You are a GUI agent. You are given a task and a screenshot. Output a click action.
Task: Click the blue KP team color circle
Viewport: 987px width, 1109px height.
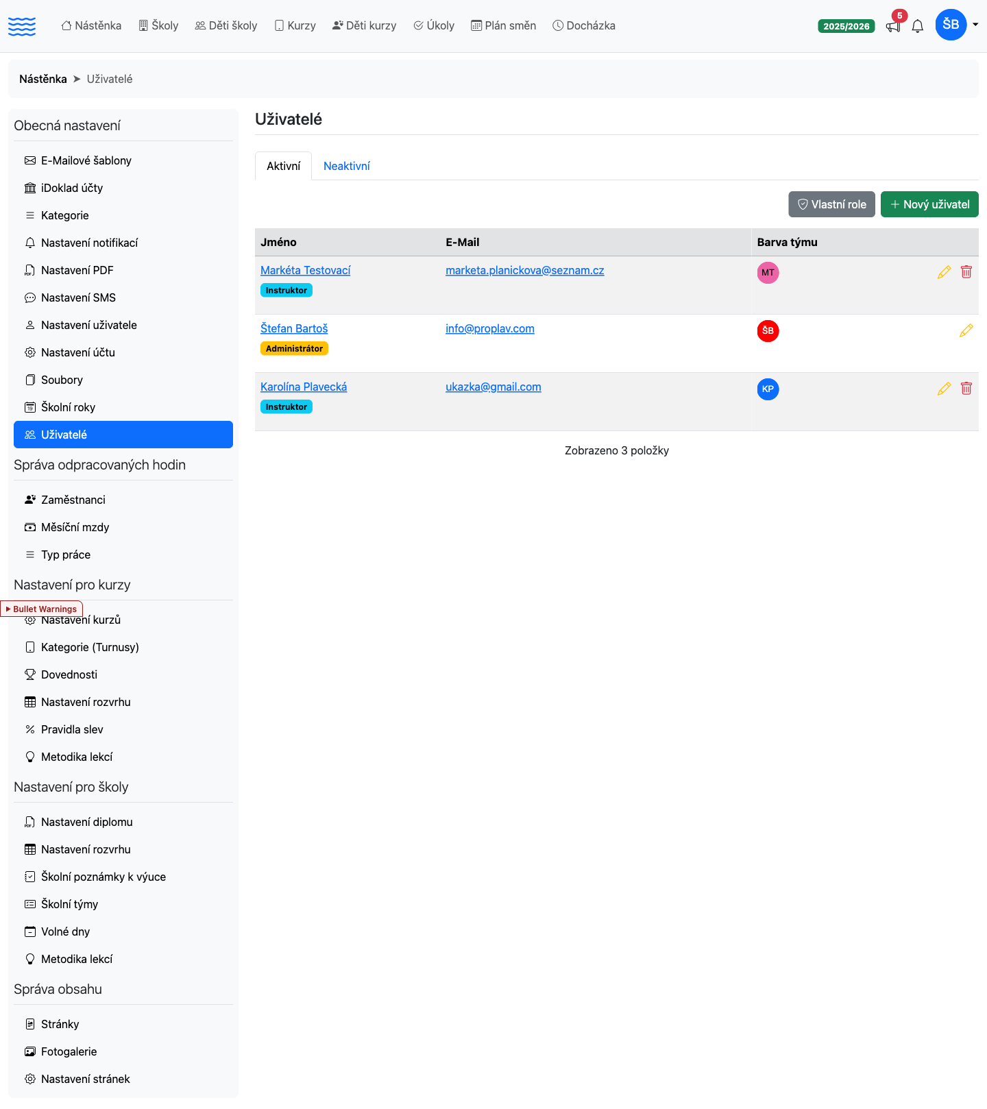pyautogui.click(x=768, y=389)
